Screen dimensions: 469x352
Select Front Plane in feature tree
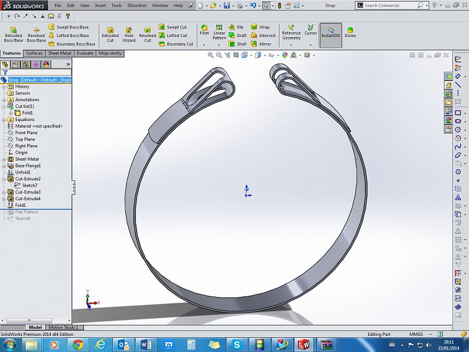click(x=26, y=133)
